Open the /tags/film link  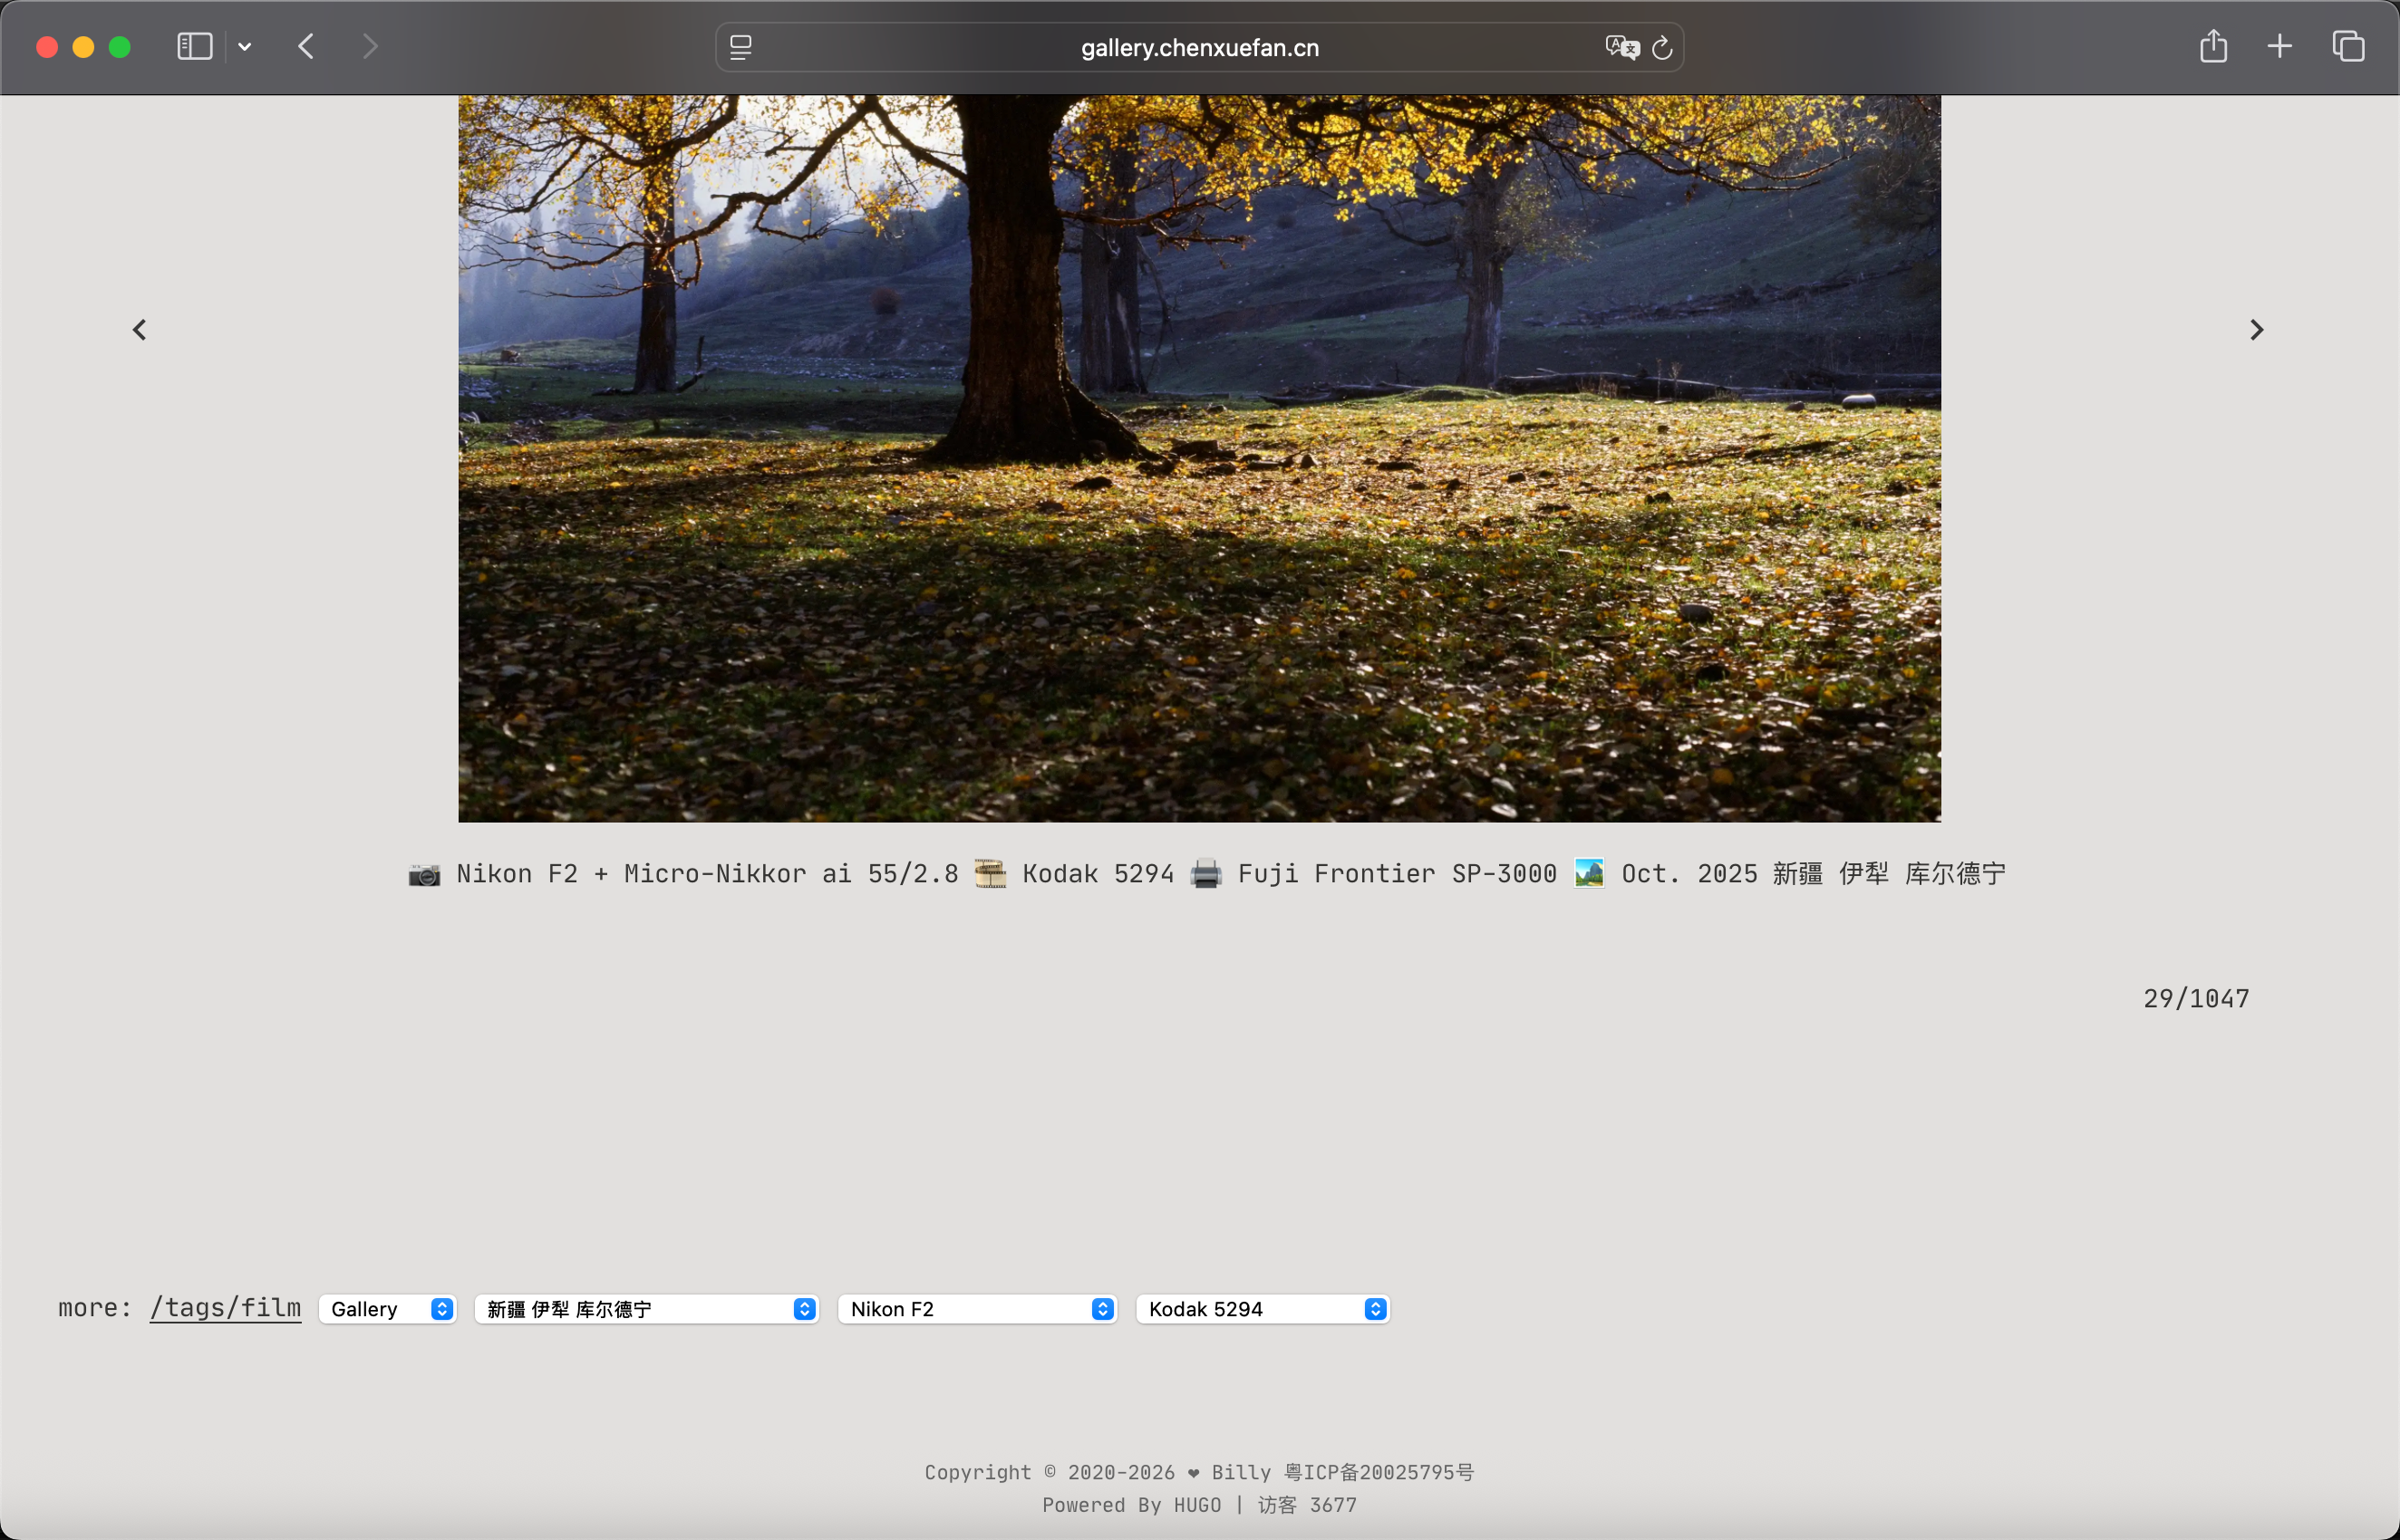(225, 1308)
